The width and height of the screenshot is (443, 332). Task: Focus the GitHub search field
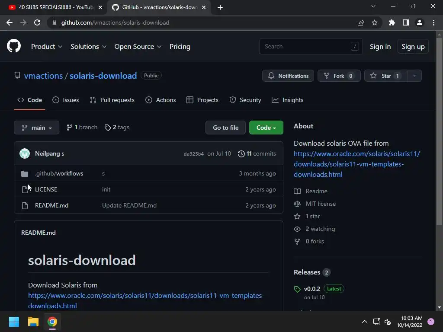(311, 46)
